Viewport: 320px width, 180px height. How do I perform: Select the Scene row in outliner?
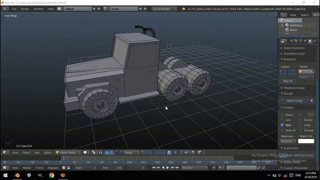point(290,20)
